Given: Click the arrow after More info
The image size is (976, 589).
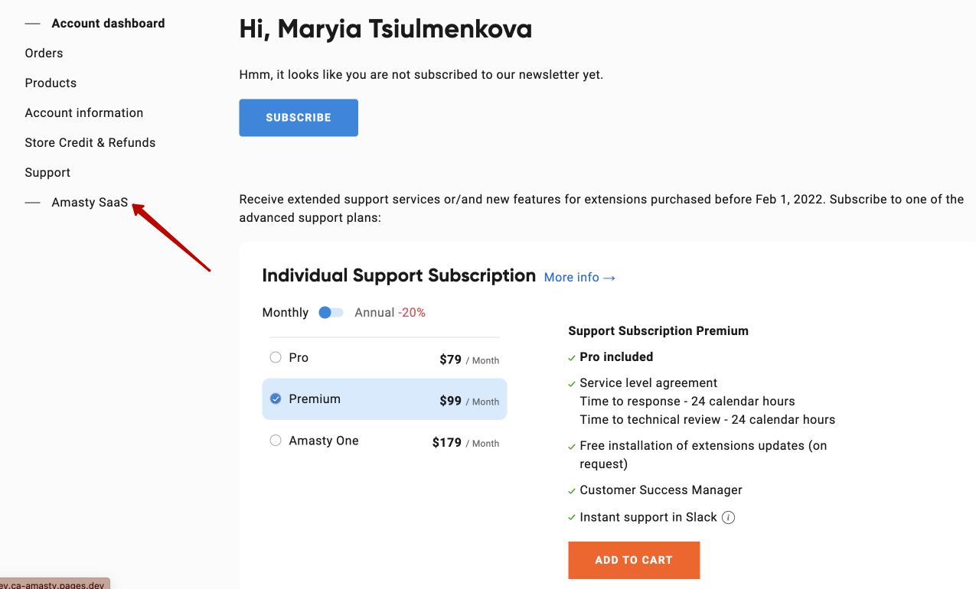Looking at the screenshot, I should point(609,278).
